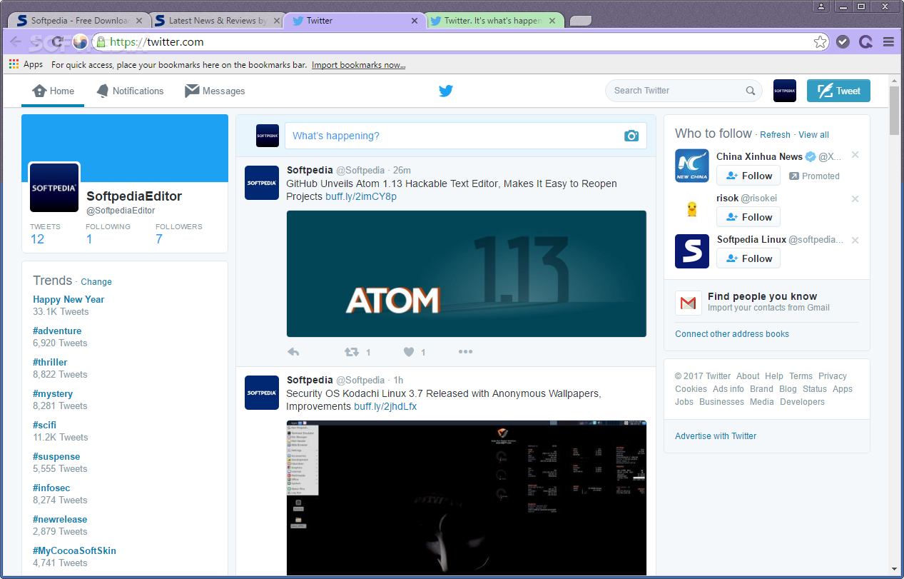The height and width of the screenshot is (579, 904).
Task: Click China Xinhua News avatar
Action: (692, 166)
